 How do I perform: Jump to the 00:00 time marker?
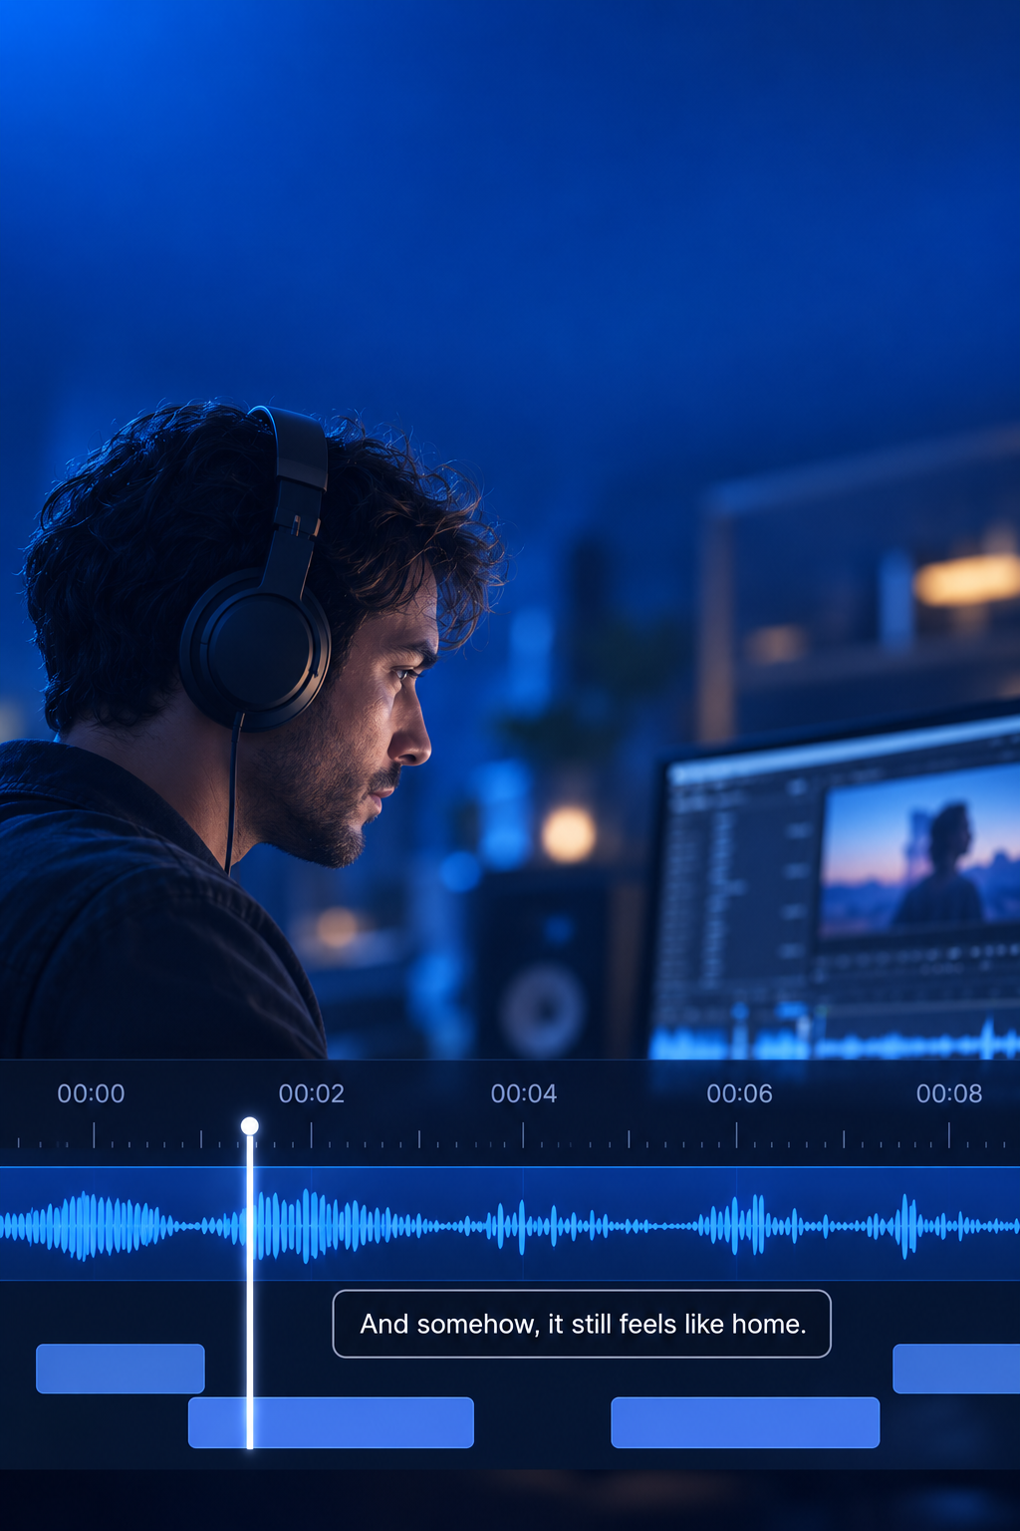pyautogui.click(x=91, y=1093)
